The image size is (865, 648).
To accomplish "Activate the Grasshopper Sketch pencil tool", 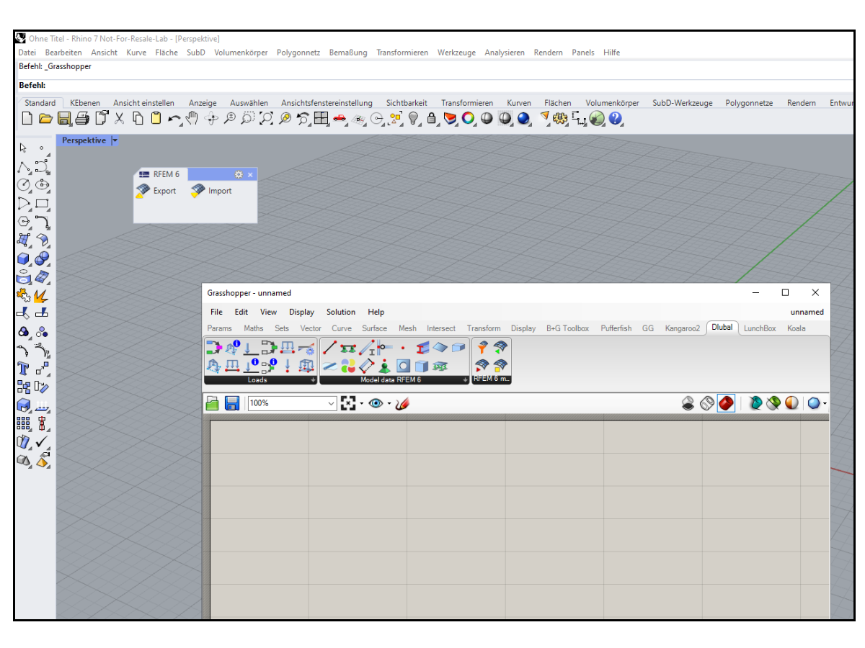I will tap(403, 403).
